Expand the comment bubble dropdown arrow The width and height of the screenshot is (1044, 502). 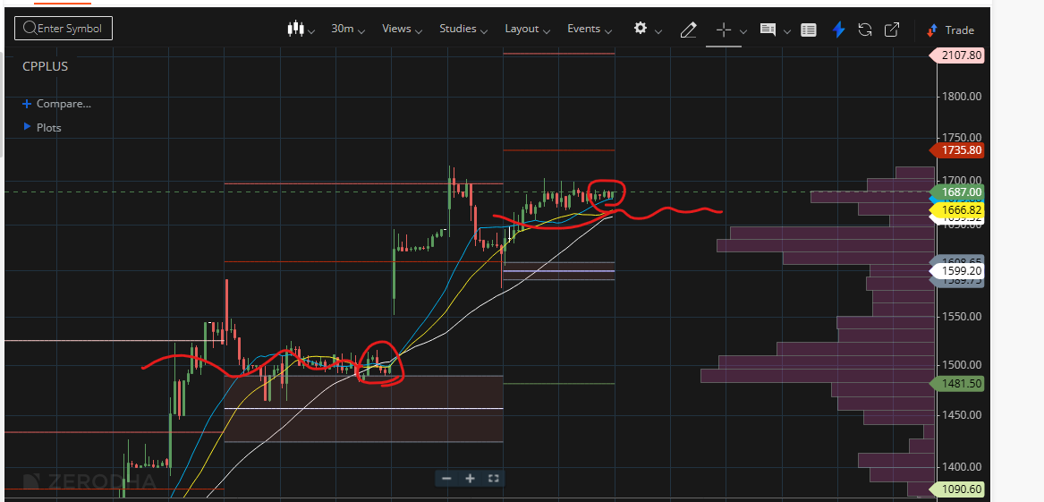pos(787,30)
